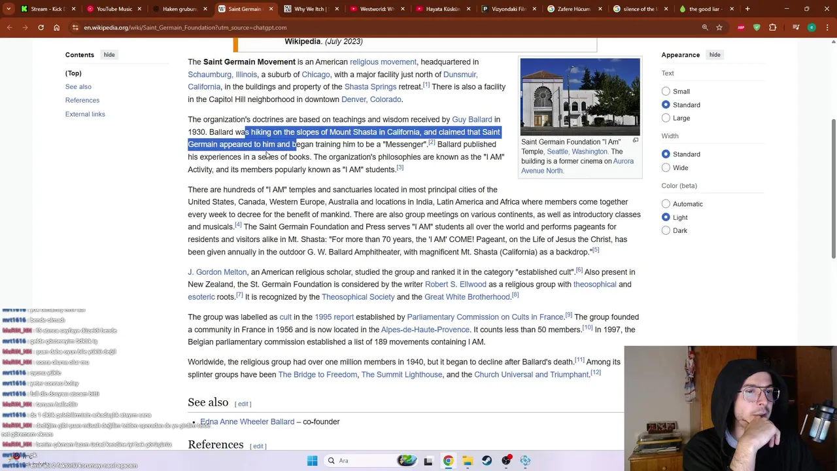This screenshot has width=837, height=471.
Task: Jump to External links section
Action: (x=85, y=114)
